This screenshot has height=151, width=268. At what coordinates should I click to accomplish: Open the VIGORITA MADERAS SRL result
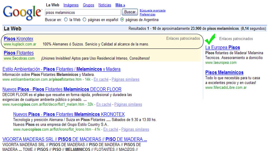click(x=75, y=139)
